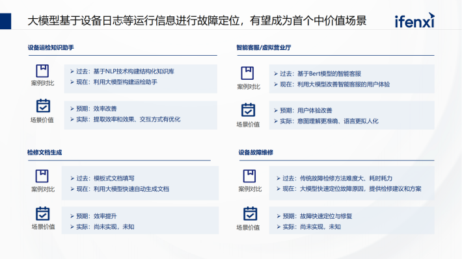Select the 检修文档生成 section heading
The height and width of the screenshot is (259, 462).
[x=44, y=153]
